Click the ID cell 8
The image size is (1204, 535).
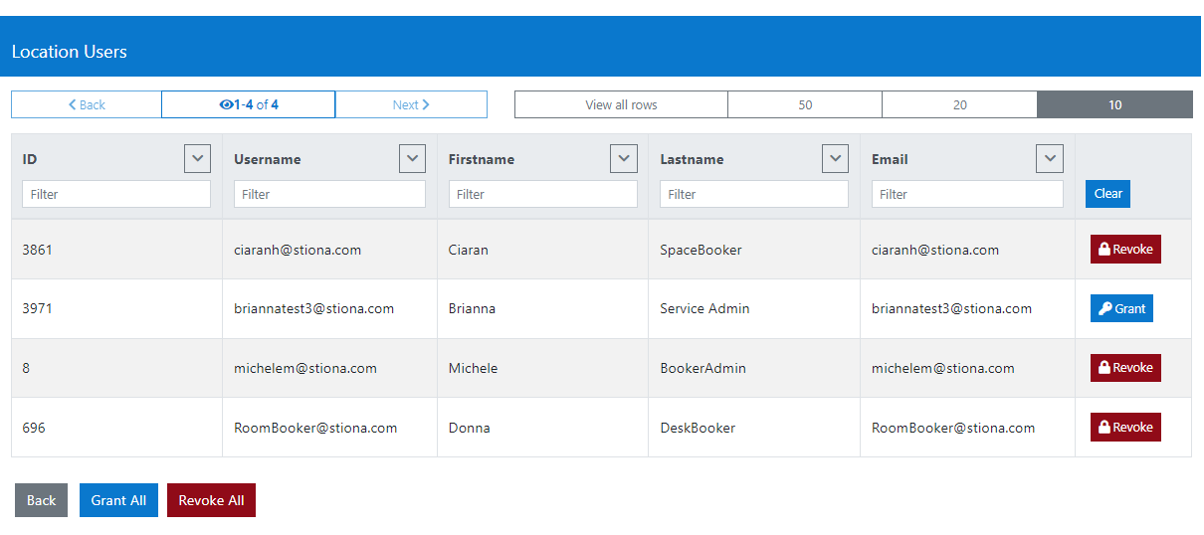[26, 368]
